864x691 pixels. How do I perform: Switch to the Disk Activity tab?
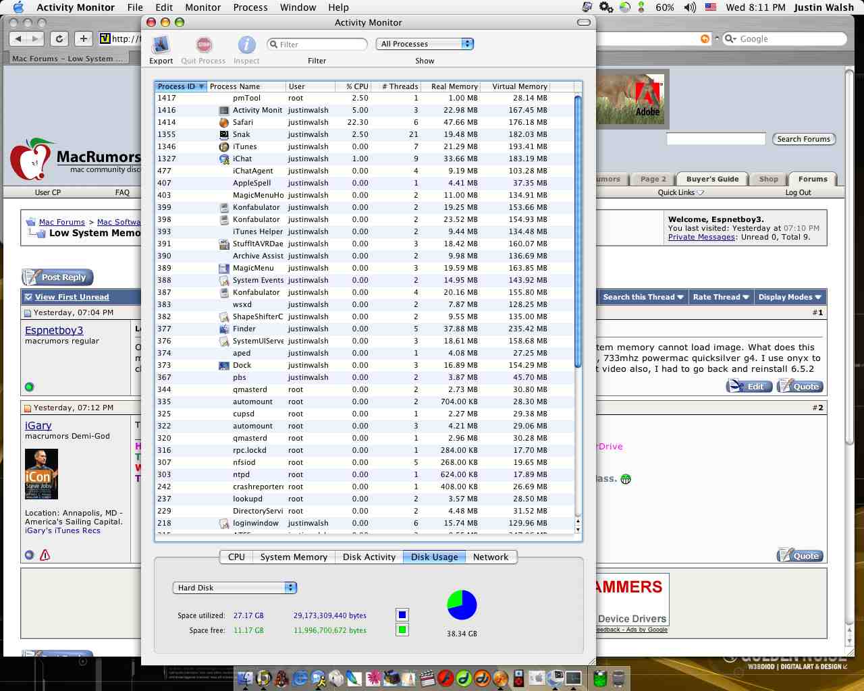(369, 557)
